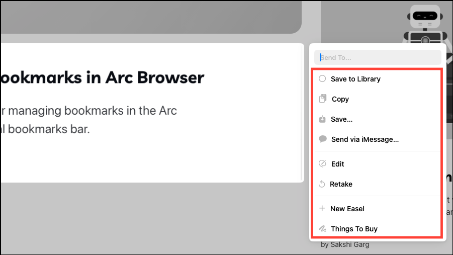The width and height of the screenshot is (453, 255).
Task: Click the Send To search field
Action: pyautogui.click(x=378, y=57)
